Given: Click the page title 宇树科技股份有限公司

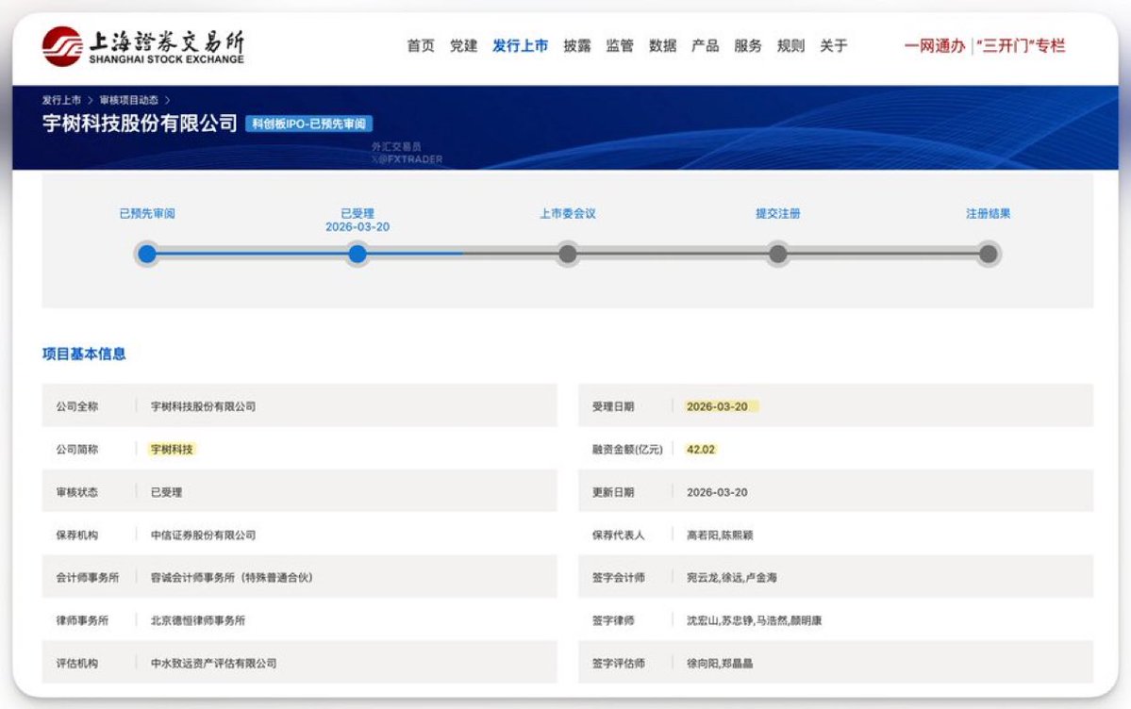Looking at the screenshot, I should click(140, 124).
